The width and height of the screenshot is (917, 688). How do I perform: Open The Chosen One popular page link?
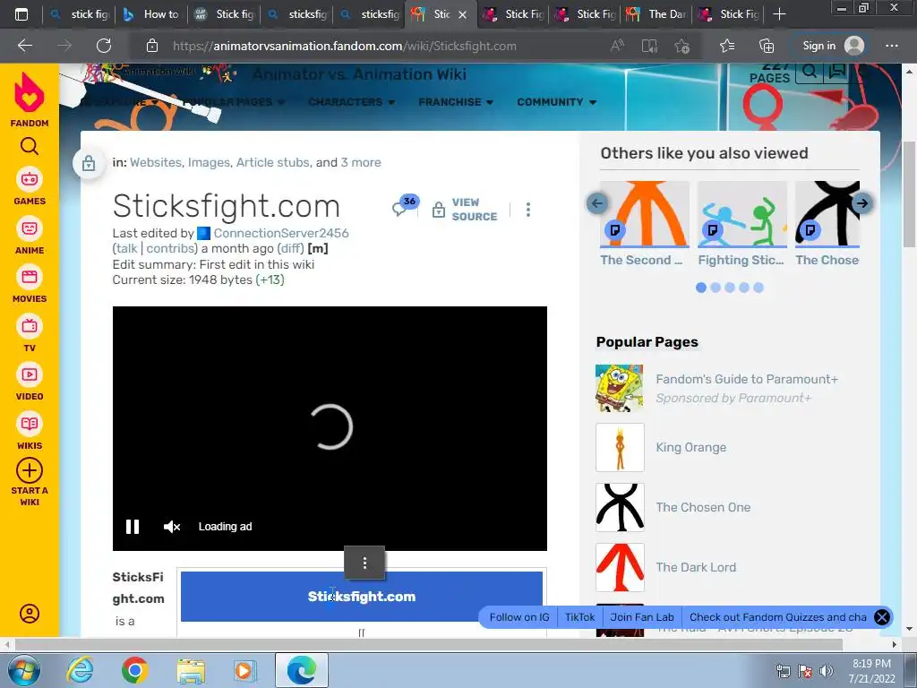703,507
